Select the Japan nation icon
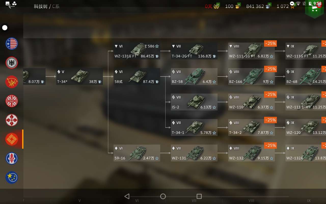326x204 pixels. click(12, 120)
